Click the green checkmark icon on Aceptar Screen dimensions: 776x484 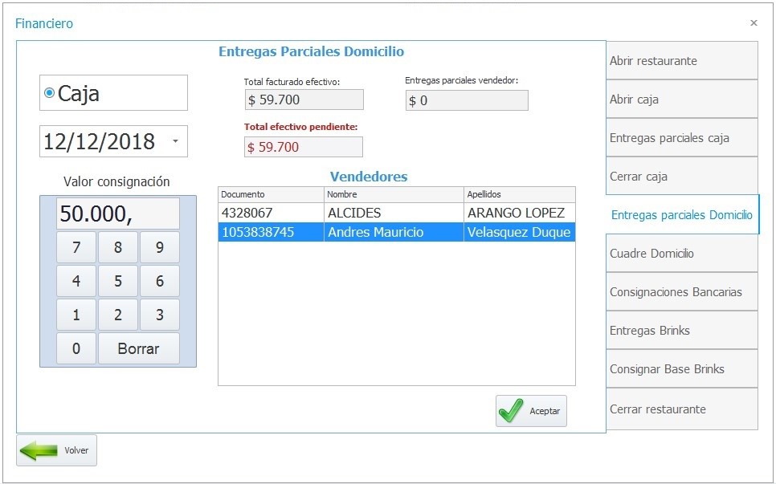pyautogui.click(x=511, y=411)
